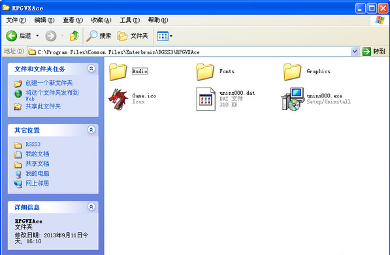Click the Audio folder name label
390x255 pixels.
click(140, 71)
